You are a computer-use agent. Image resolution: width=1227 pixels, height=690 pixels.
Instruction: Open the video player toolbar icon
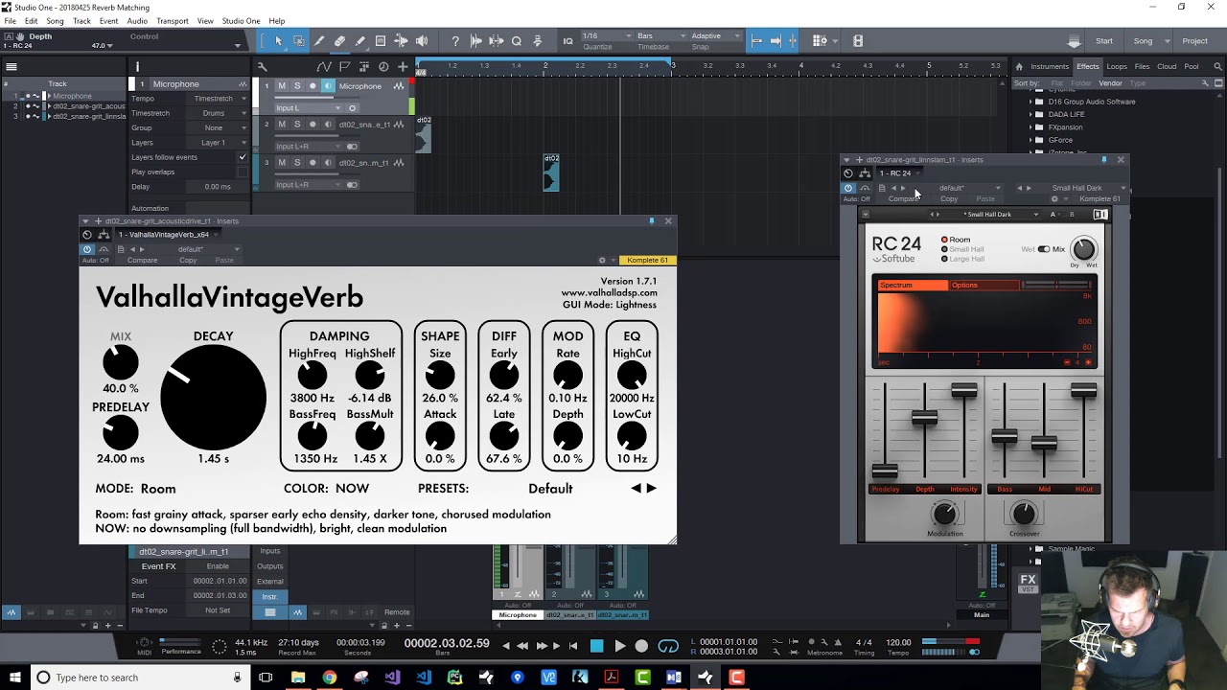[858, 41]
